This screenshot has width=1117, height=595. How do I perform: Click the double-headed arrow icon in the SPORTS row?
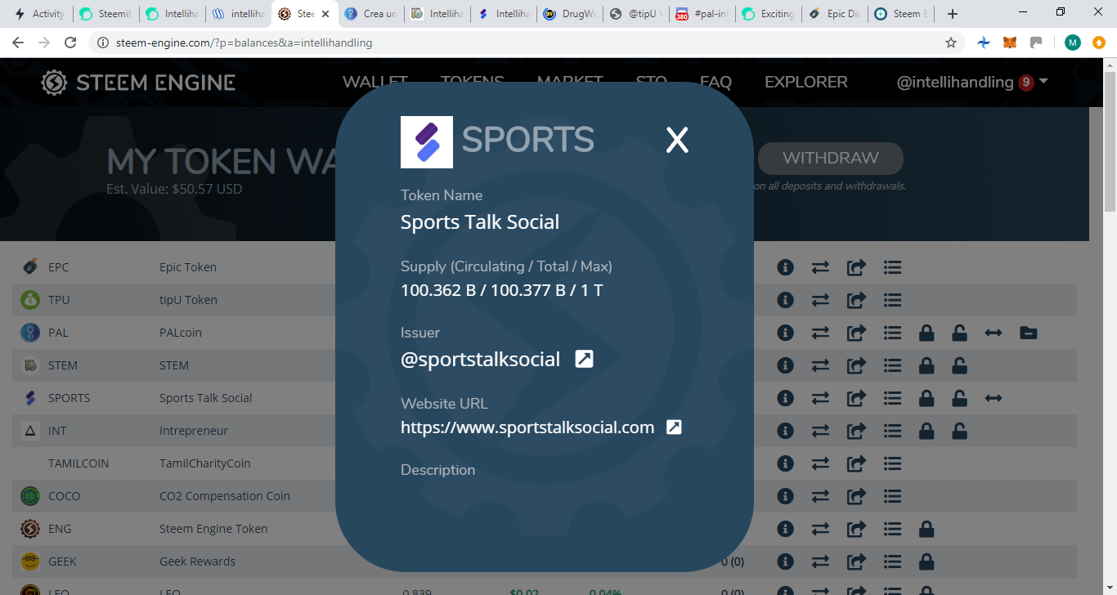(994, 398)
